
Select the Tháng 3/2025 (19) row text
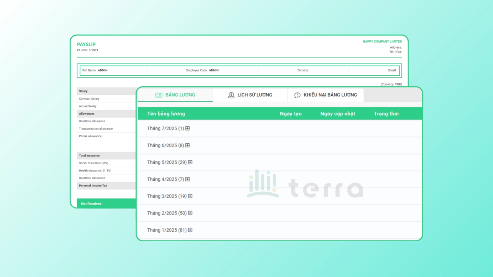coord(167,196)
